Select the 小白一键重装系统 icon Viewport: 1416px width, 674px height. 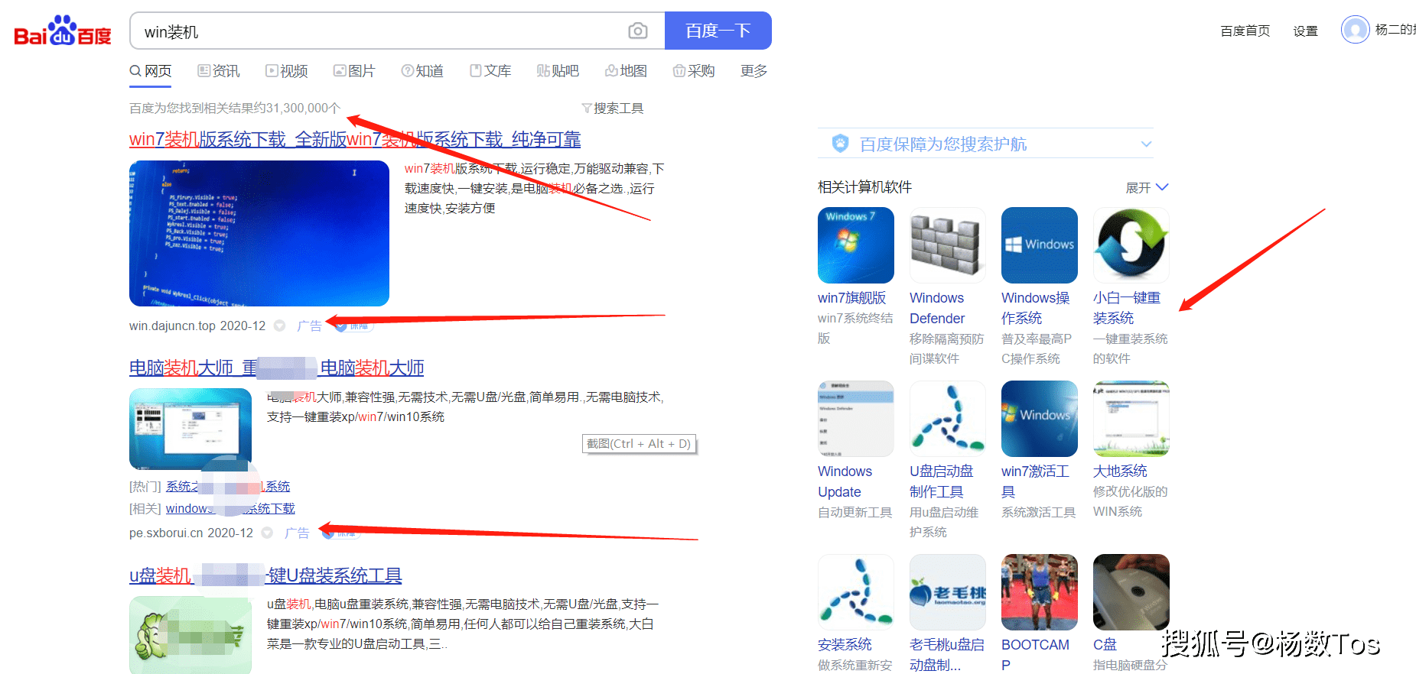click(1131, 245)
